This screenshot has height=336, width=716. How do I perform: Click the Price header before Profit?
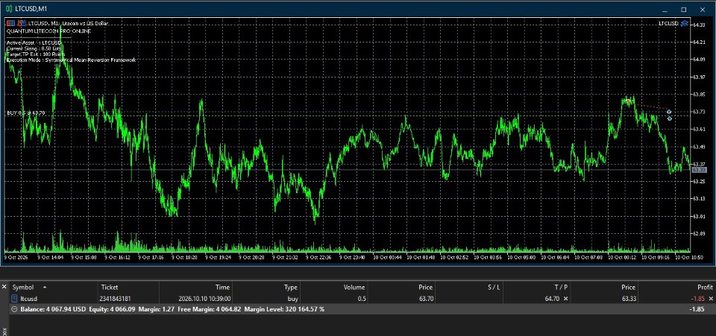[628, 288]
